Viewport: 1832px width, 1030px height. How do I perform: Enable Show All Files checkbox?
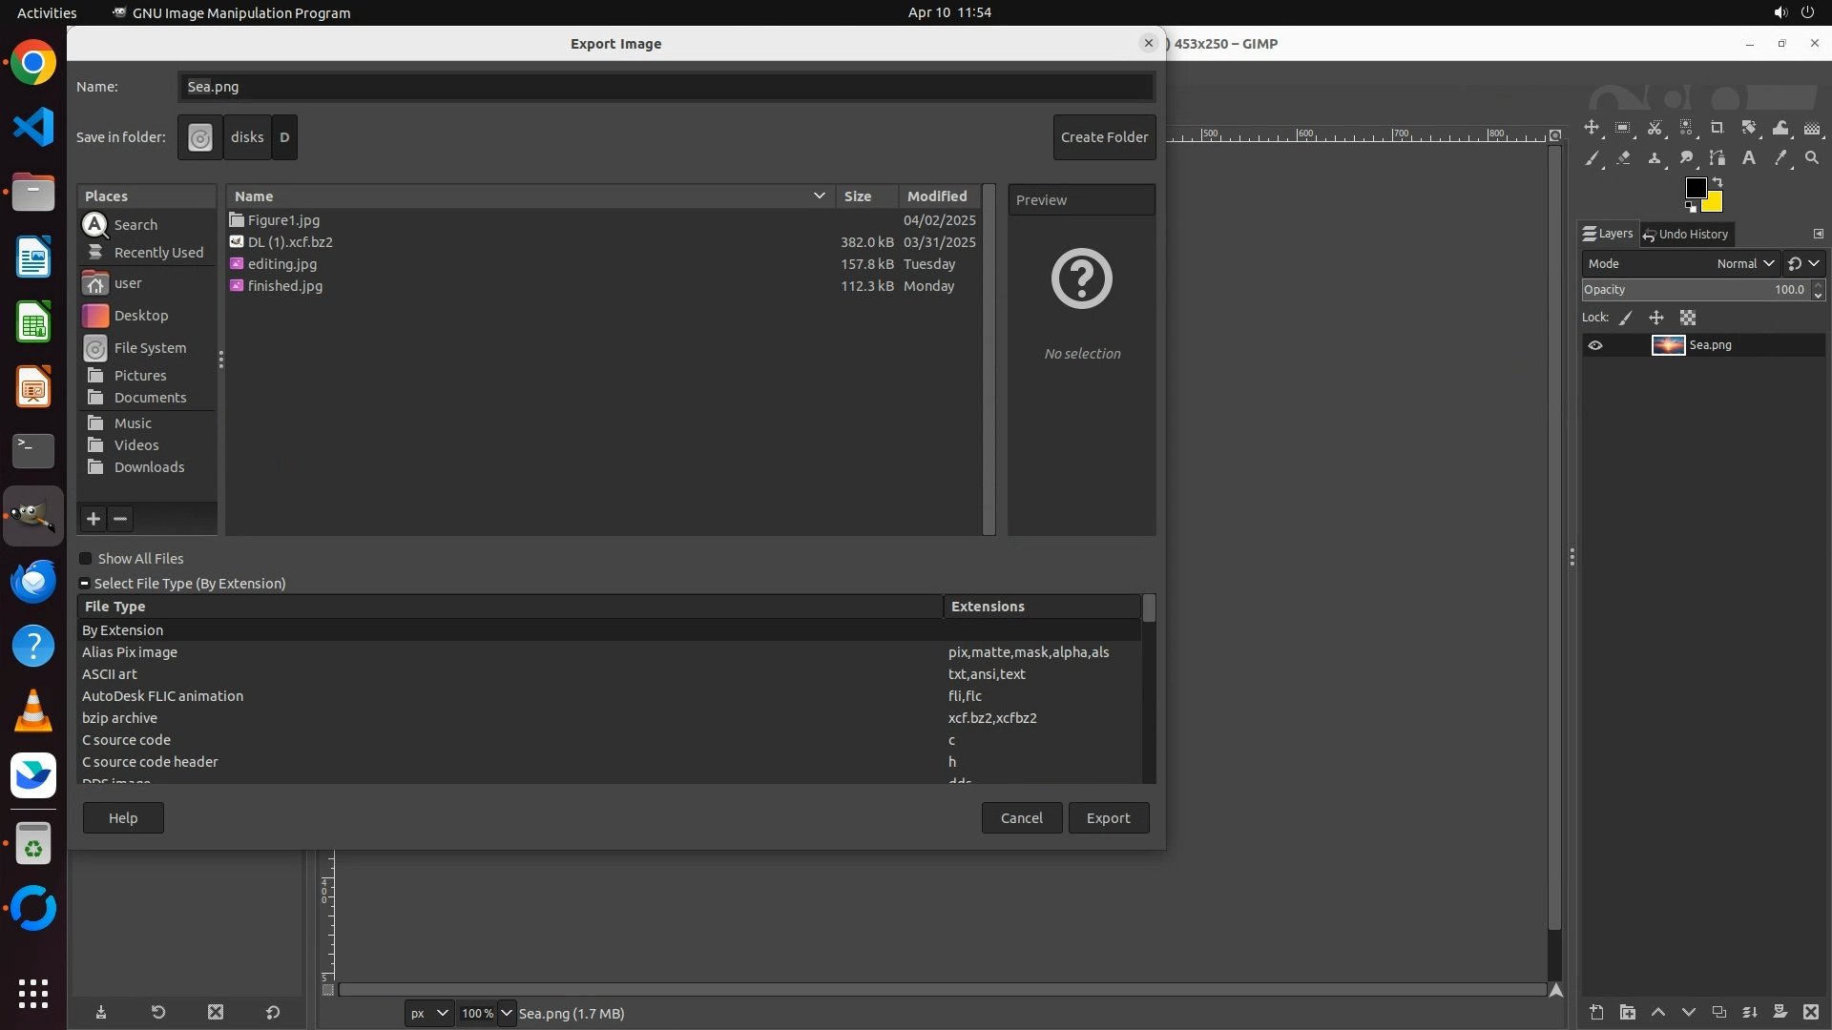tap(86, 559)
